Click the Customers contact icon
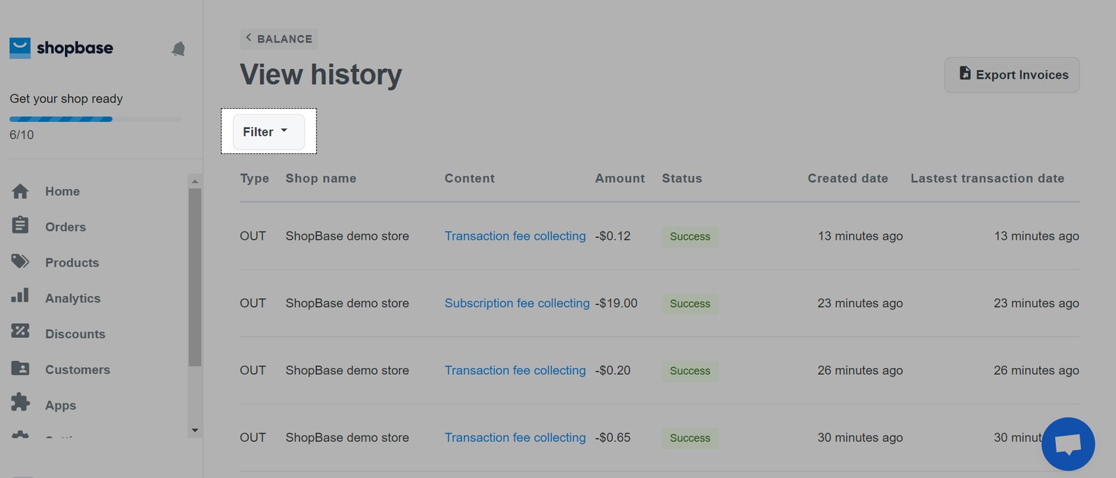This screenshot has width=1116, height=478. 20,368
